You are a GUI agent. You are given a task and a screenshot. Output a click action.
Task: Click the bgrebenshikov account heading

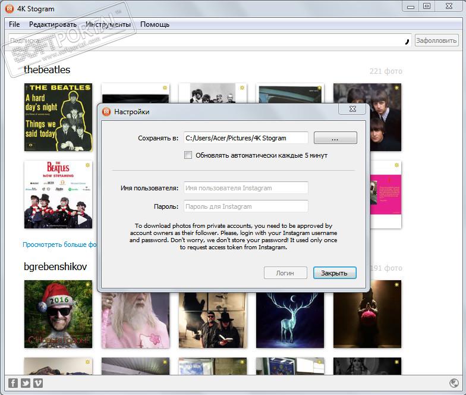click(x=55, y=267)
